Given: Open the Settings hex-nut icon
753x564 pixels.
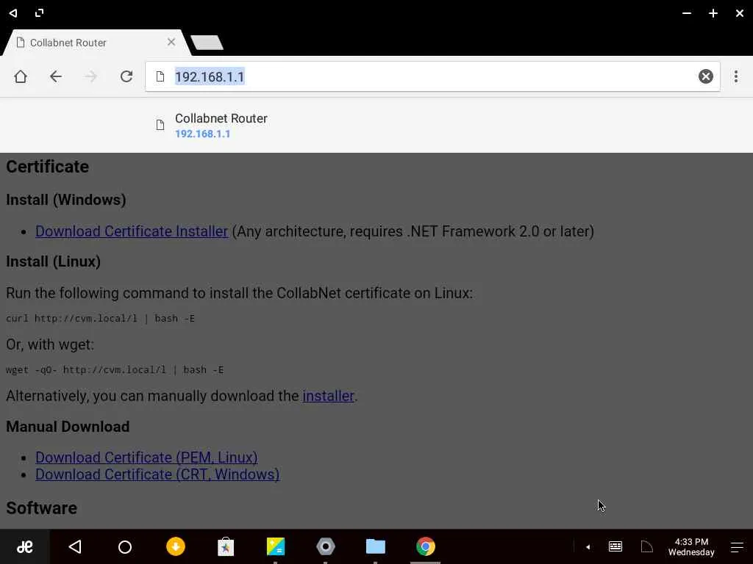Looking at the screenshot, I should point(326,546).
